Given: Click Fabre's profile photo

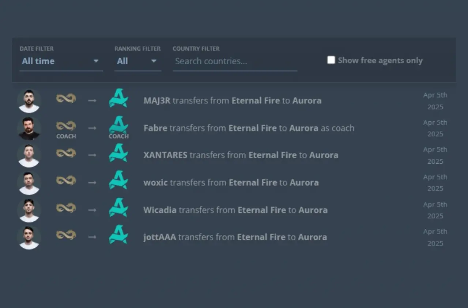Looking at the screenshot, I should click(29, 128).
